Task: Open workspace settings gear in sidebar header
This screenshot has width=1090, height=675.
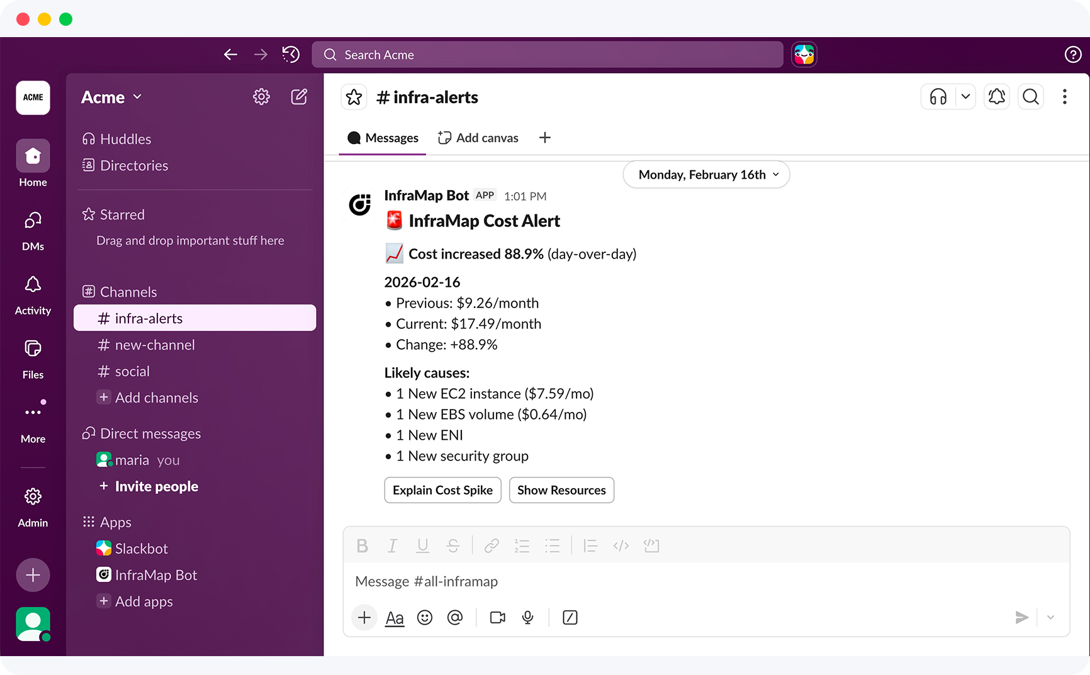Action: (261, 97)
